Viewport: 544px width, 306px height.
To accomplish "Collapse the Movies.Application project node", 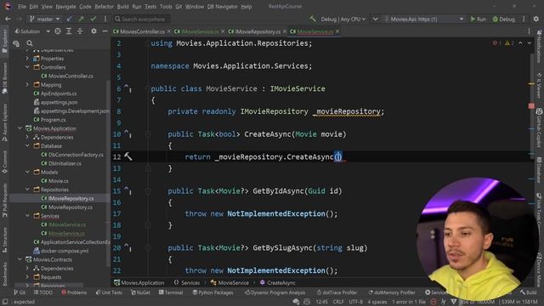I will tap(20, 128).
